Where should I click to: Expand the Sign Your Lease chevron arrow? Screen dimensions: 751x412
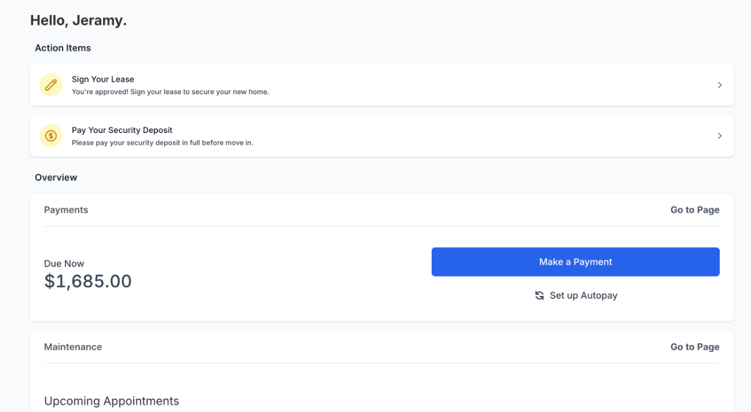coord(719,85)
